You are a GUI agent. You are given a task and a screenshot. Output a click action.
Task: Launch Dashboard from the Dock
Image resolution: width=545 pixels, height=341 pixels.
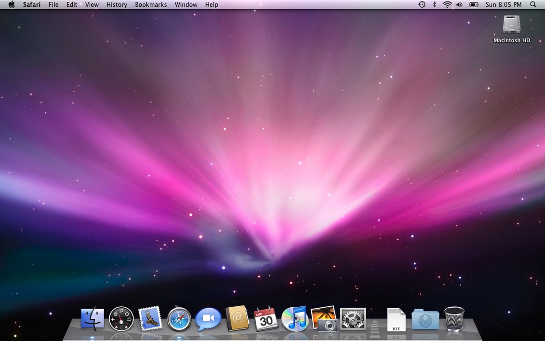(x=121, y=318)
